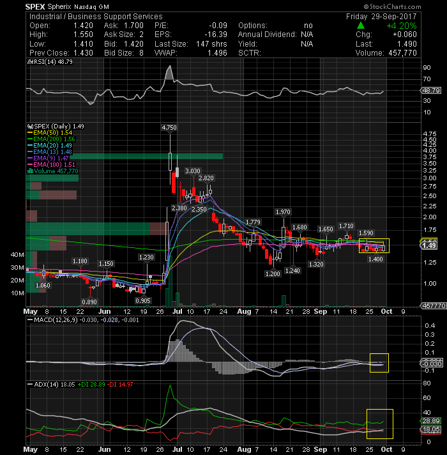
Task: Click the date 'Friday 29-Sep-2017'
Action: (x=381, y=17)
